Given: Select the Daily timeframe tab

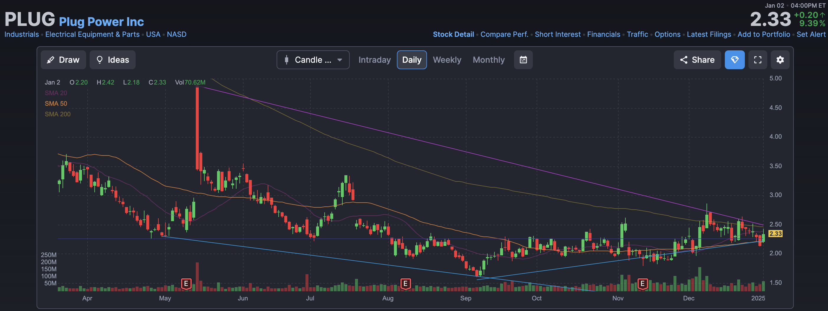Looking at the screenshot, I should pyautogui.click(x=412, y=60).
